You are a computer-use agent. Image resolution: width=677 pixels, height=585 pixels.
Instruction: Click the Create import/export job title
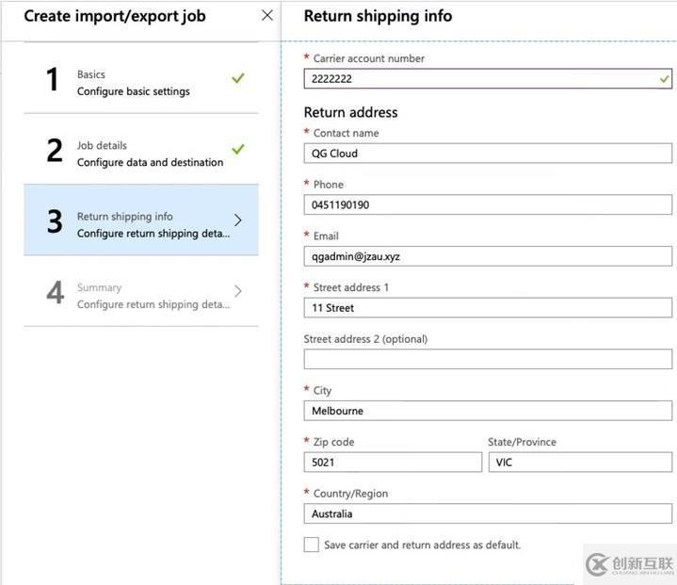(x=115, y=16)
